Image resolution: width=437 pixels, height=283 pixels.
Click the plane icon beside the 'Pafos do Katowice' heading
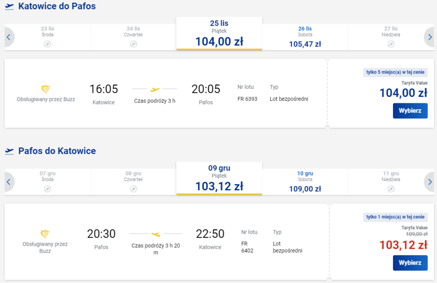click(x=9, y=151)
